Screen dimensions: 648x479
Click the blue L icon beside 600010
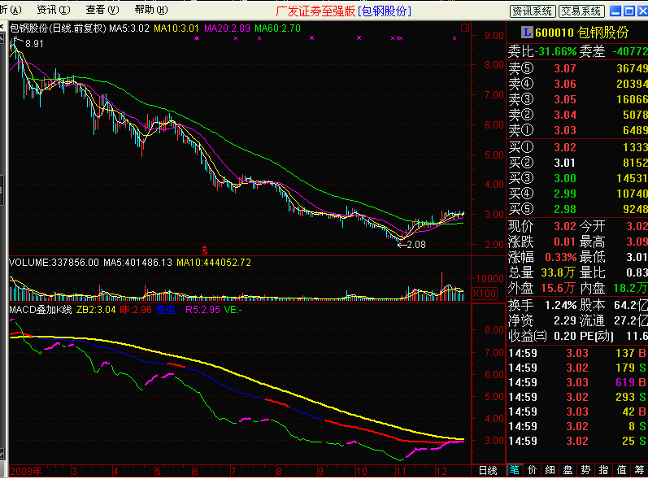[527, 33]
